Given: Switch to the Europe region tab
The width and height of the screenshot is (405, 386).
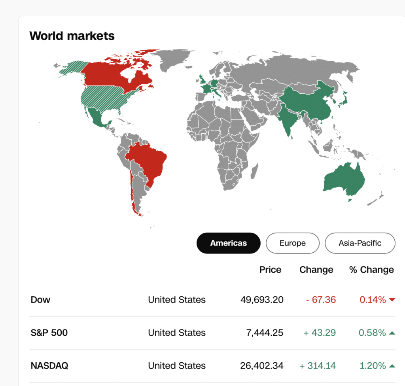Looking at the screenshot, I should [292, 243].
